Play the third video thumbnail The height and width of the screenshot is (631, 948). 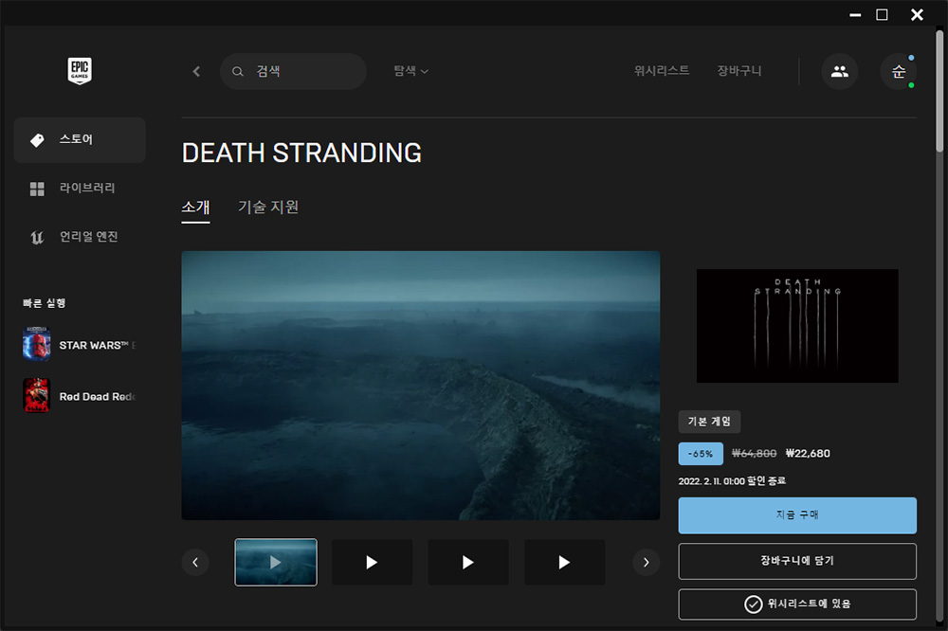[468, 562]
